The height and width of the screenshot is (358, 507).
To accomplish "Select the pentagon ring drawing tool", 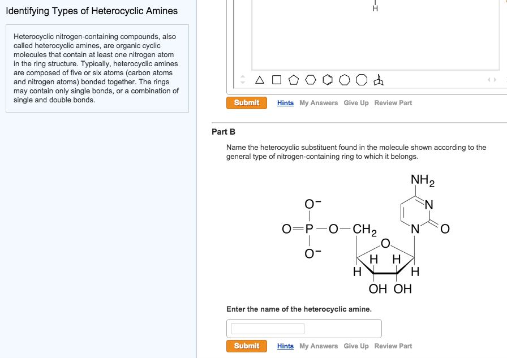I will (x=294, y=80).
